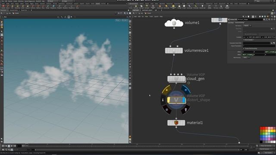Select the material1 node
Image resolution: width=276 pixels, height=155 pixels.
coord(176,123)
